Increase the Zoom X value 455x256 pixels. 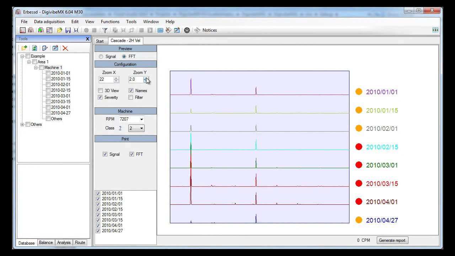coord(116,78)
